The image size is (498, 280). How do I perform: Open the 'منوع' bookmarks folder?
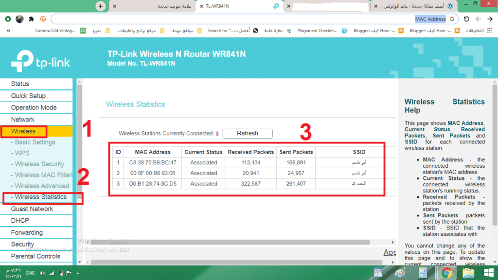[101, 31]
